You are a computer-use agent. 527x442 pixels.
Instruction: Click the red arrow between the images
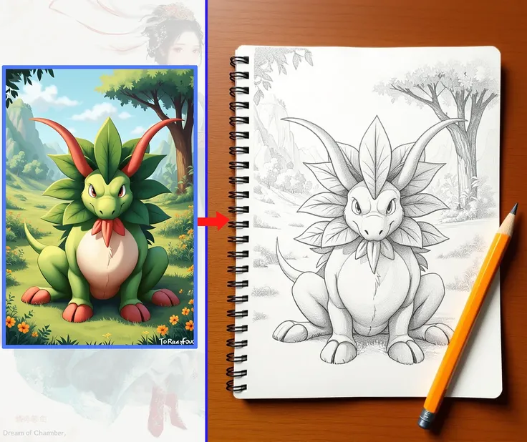point(213,221)
